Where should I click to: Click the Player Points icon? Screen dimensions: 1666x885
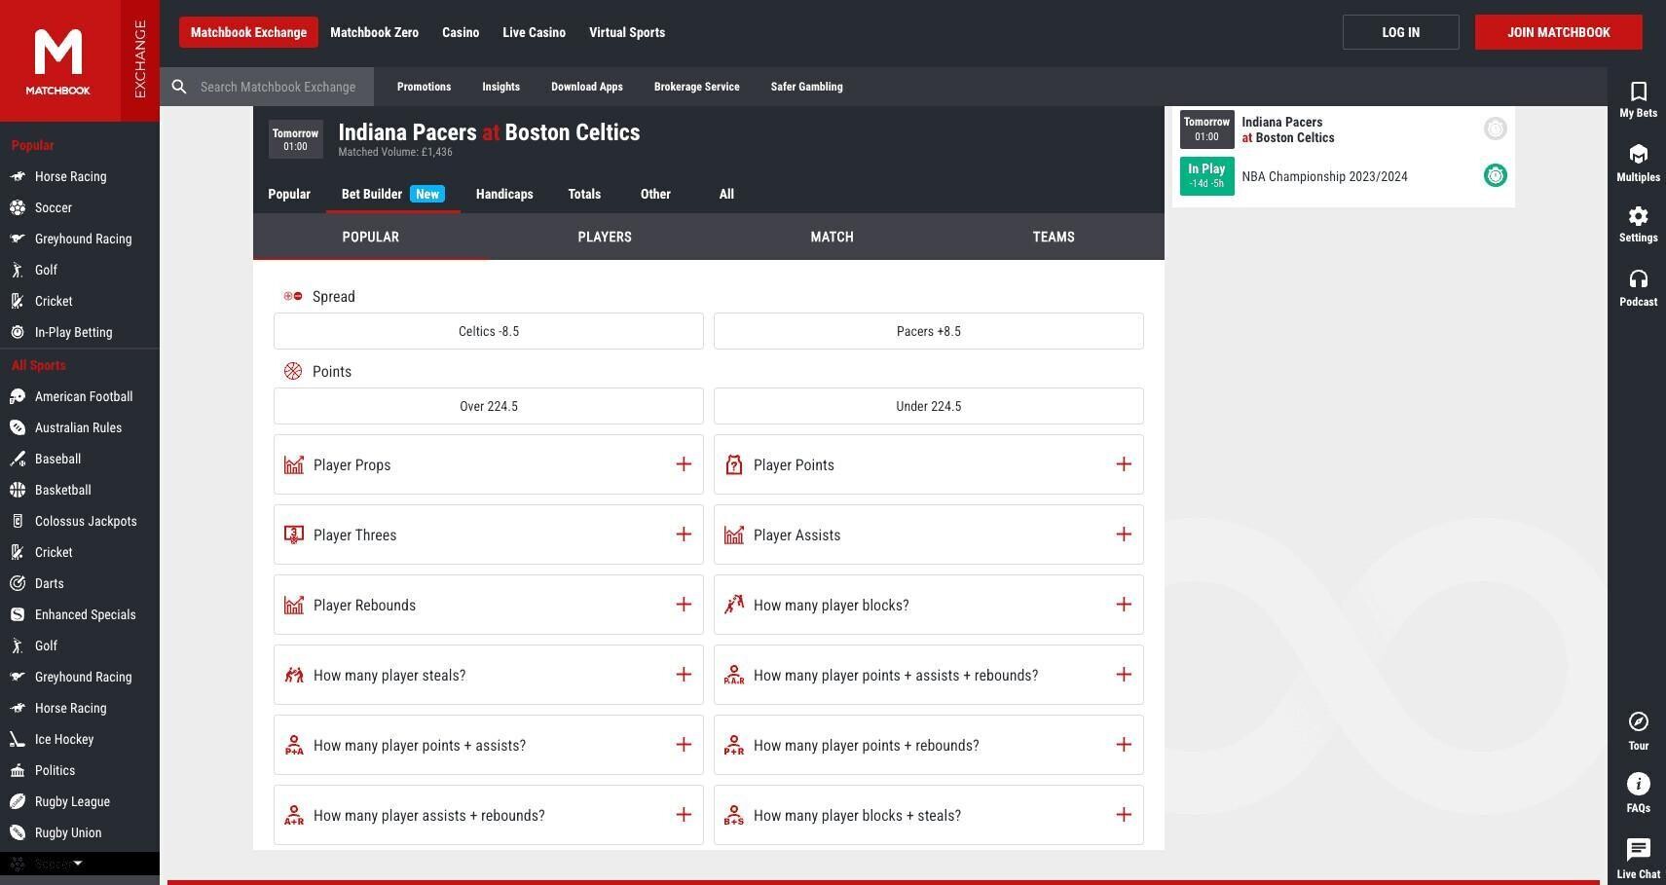pos(734,464)
